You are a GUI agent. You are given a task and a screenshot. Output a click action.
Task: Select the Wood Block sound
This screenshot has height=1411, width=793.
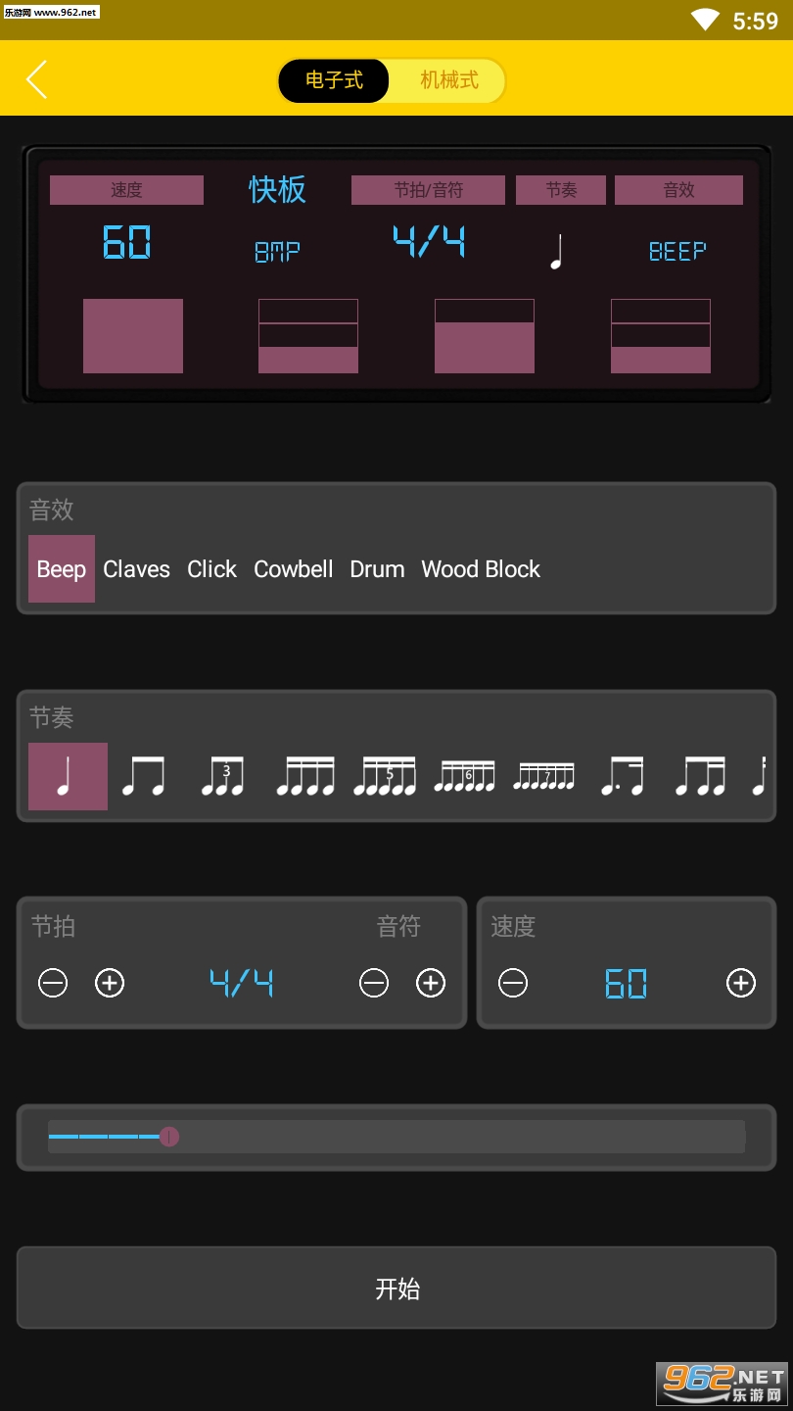[x=481, y=569]
